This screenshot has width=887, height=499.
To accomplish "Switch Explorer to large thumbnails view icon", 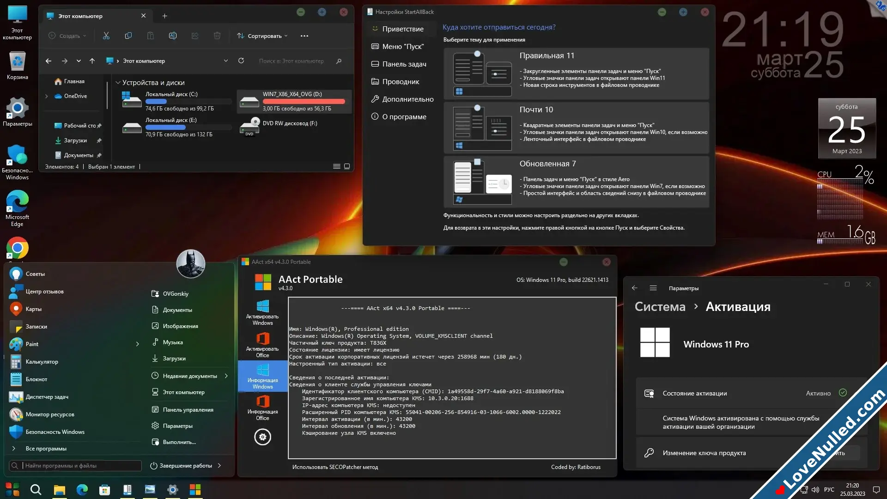I will (x=347, y=166).
